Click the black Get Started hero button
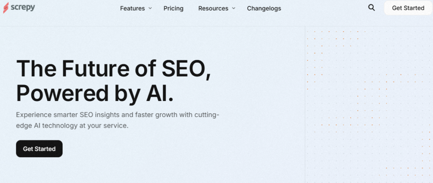 [x=39, y=149]
